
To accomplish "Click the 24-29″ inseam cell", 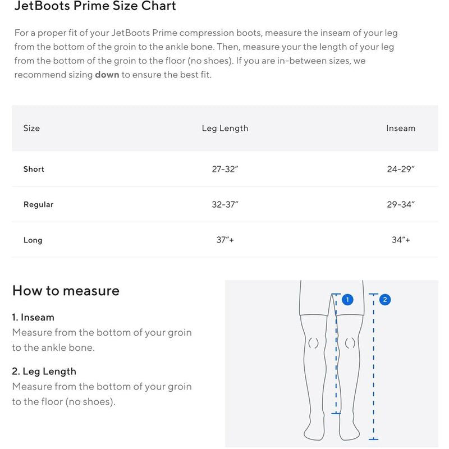I will [x=401, y=169].
